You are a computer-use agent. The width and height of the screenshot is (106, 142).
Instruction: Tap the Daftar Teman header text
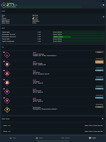(x=6, y=119)
